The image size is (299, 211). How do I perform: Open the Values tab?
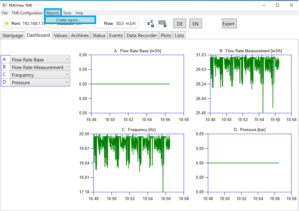tap(60, 36)
